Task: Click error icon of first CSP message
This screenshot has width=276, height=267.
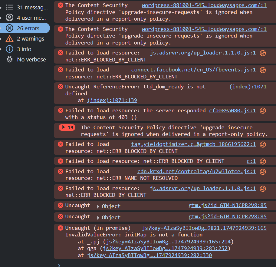Action: click(61, 5)
